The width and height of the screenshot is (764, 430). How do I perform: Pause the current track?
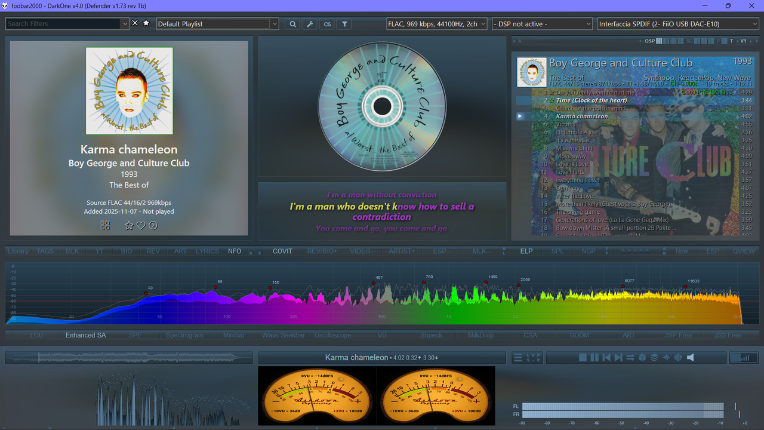click(x=594, y=358)
